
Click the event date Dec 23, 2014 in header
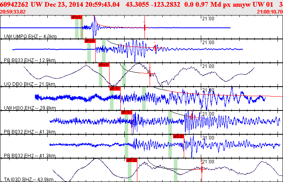(64, 4)
